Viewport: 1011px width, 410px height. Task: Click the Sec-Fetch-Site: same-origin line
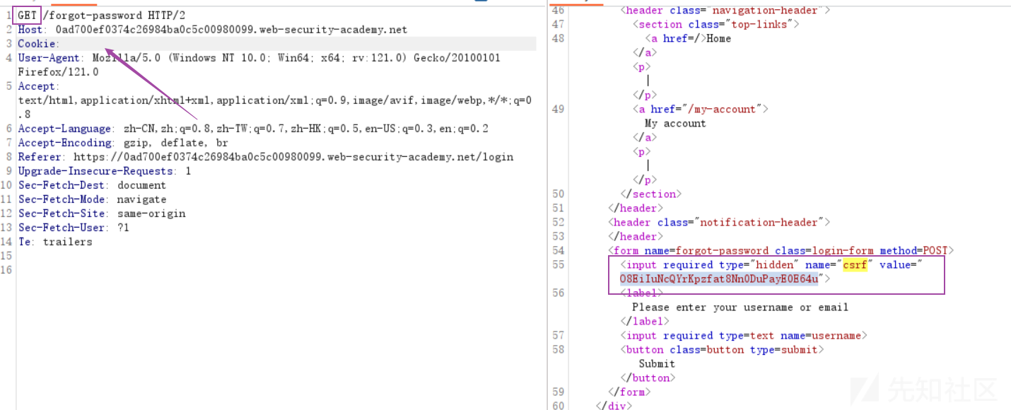[102, 213]
